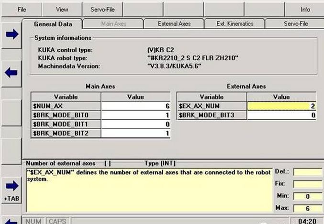Edit the $NUM_AX value field

135,106
